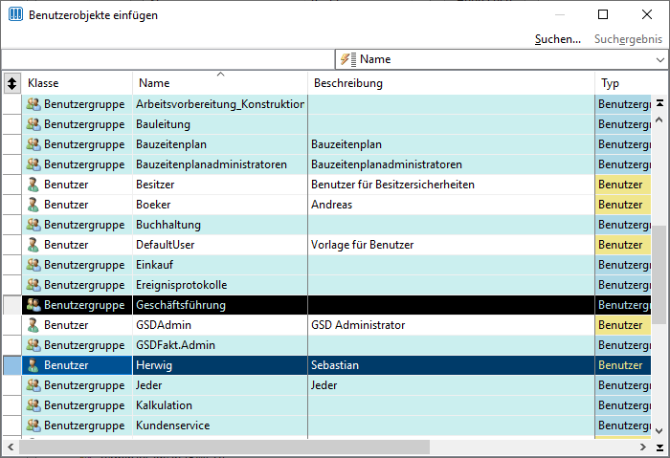The height and width of the screenshot is (458, 670).
Task: Sort by the Name column header
Action: (220, 83)
